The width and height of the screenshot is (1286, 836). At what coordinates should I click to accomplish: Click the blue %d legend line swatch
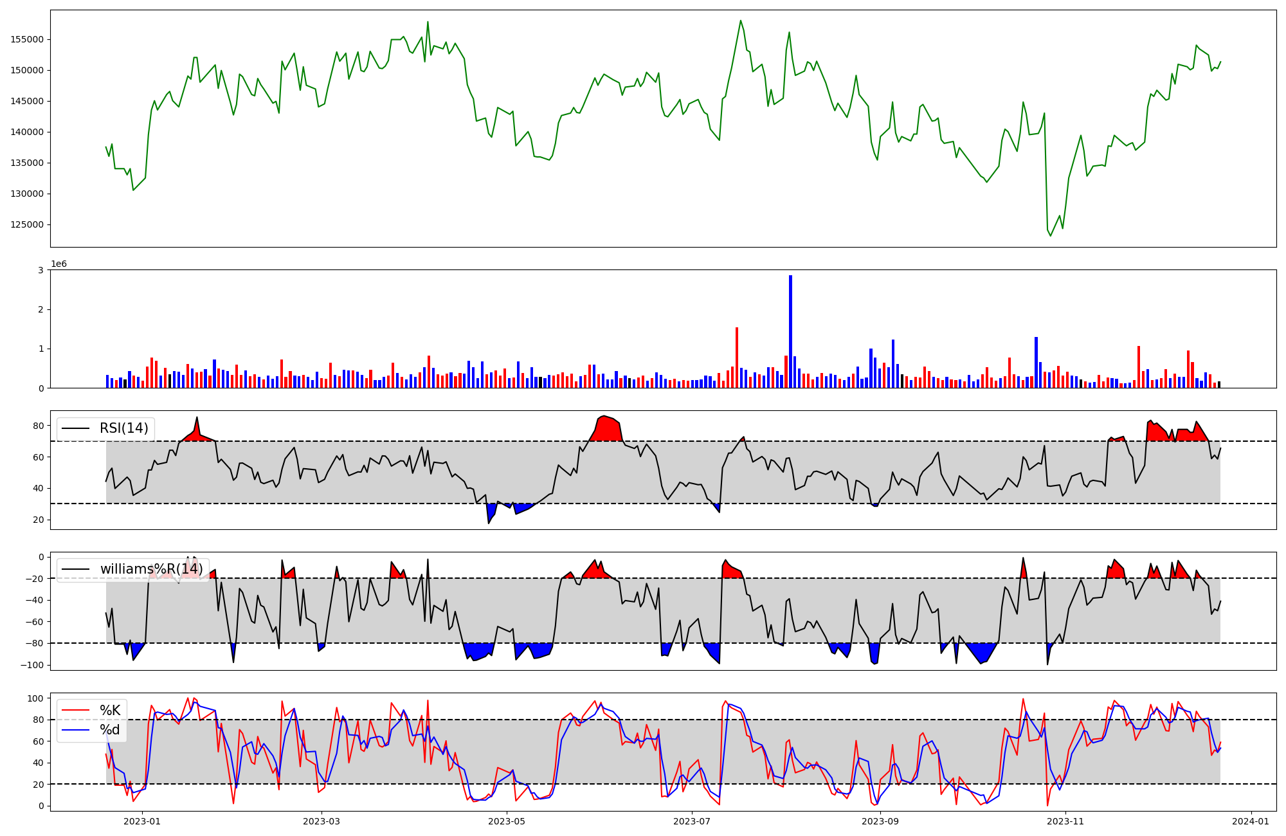click(x=75, y=730)
